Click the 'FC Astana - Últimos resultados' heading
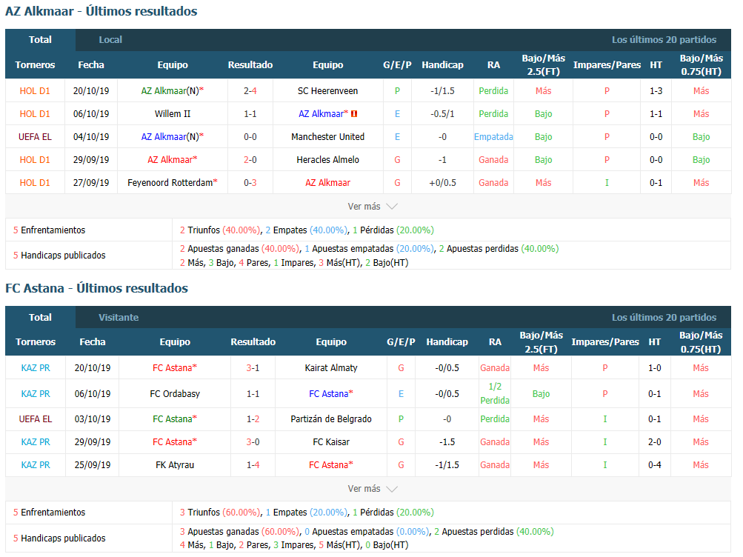Viewport: 743px width, 557px height. (96, 288)
